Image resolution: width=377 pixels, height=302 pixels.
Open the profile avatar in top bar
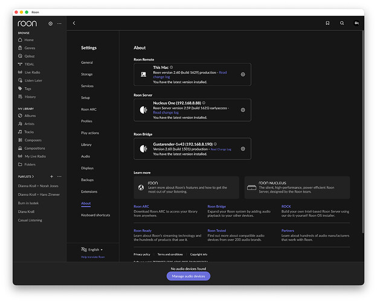pyautogui.click(x=356, y=23)
